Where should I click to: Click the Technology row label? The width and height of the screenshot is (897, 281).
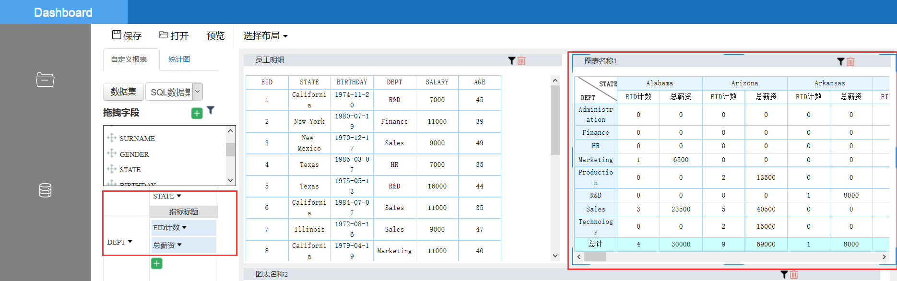pyautogui.click(x=596, y=226)
